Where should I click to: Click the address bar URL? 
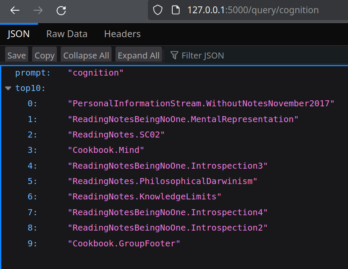[x=253, y=10]
